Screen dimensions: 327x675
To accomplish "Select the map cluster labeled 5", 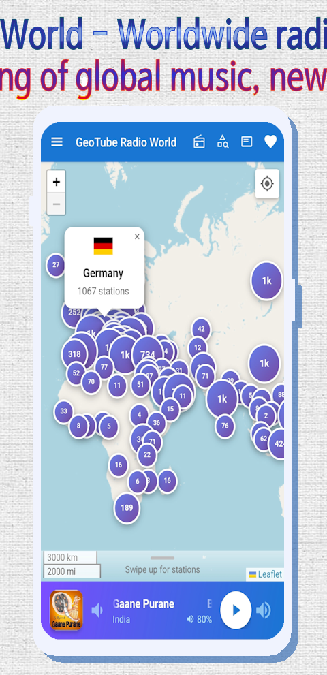I will [108, 426].
